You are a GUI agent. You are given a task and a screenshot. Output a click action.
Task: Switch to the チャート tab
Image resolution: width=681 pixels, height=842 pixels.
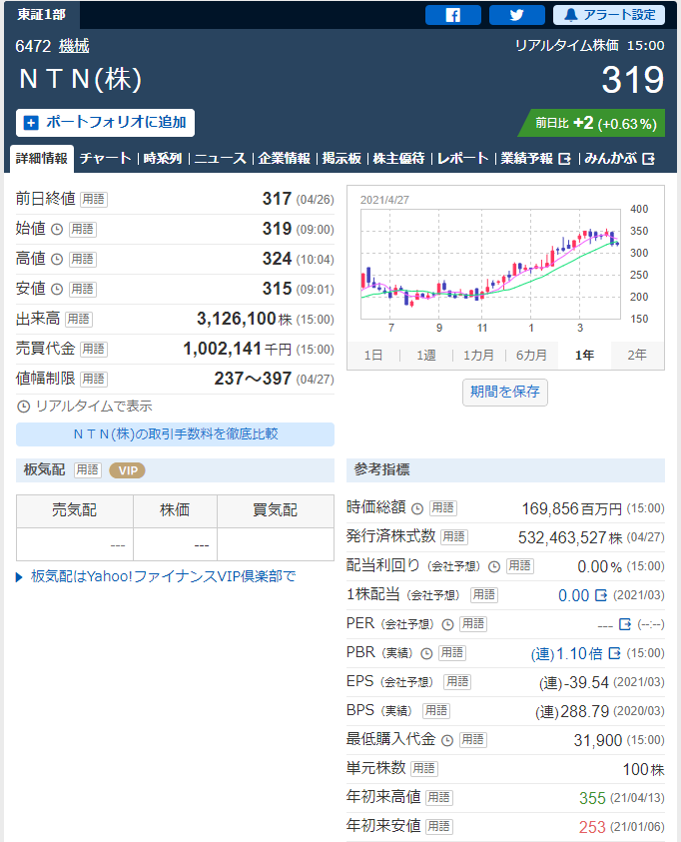(105, 159)
